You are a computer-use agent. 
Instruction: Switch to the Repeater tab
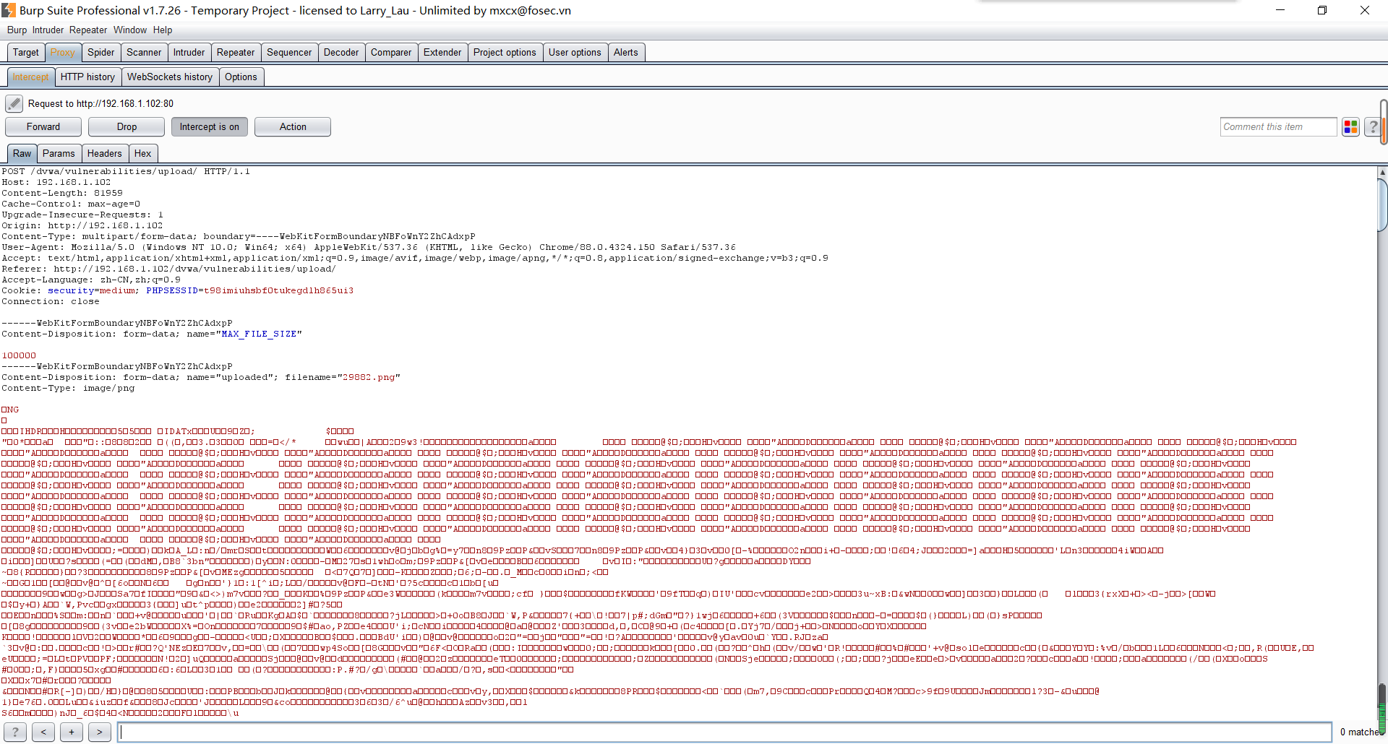tap(235, 53)
